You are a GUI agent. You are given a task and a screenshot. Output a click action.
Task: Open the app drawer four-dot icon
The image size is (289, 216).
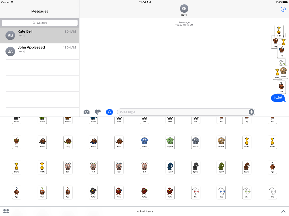6,211
